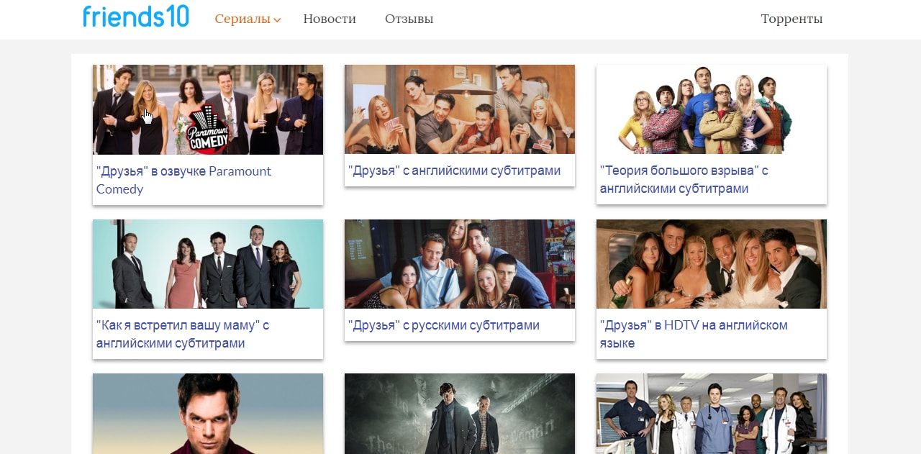
Task: Select Friends with Russian subtitles thumbnail
Action: coord(459,264)
